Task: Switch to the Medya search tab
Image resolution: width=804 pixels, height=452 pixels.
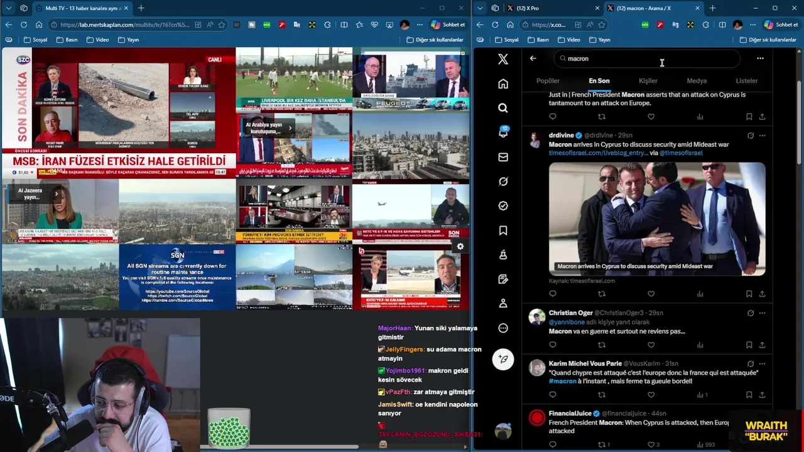Action: coord(697,81)
